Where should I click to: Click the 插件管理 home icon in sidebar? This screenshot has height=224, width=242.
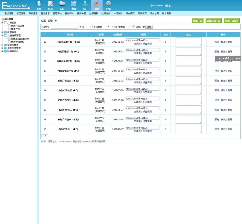(x=3, y=19)
